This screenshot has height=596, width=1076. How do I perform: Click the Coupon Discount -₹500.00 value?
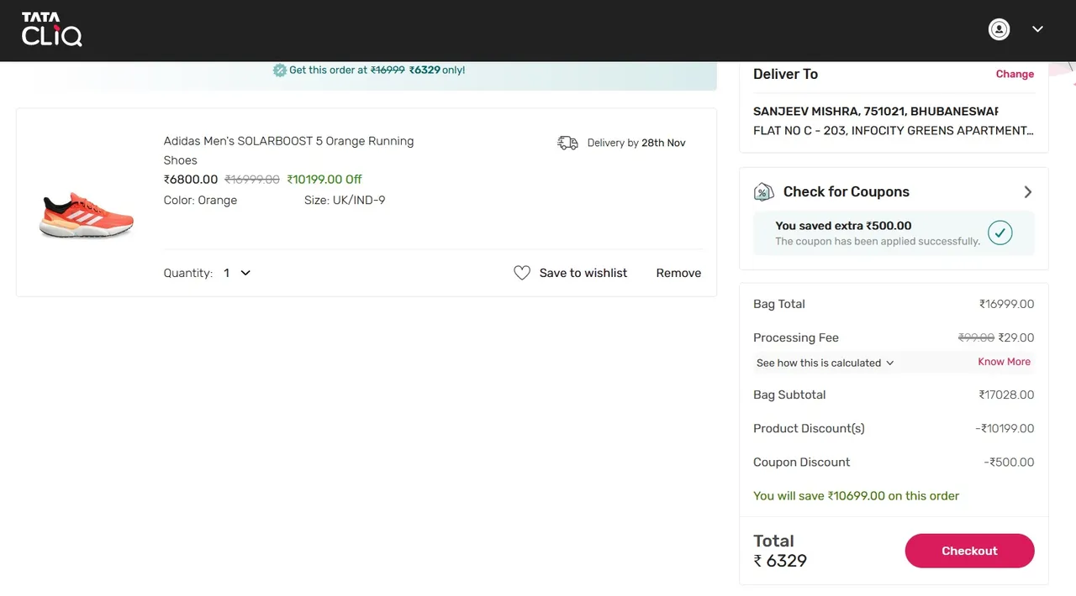click(x=1009, y=463)
